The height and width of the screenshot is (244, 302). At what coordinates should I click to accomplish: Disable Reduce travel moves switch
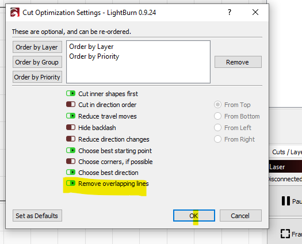pyautogui.click(x=71, y=116)
